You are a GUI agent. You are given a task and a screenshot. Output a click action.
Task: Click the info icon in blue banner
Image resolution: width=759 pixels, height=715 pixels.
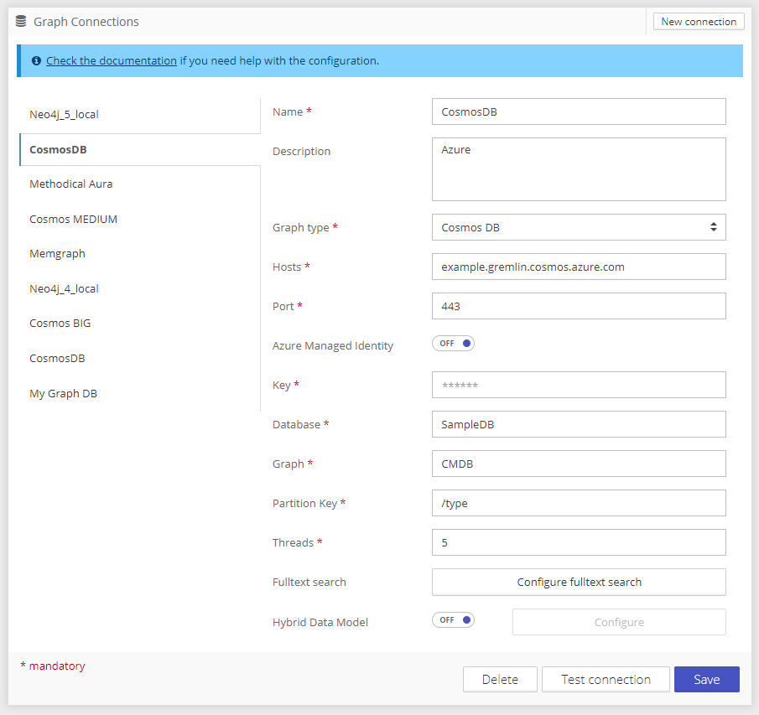coord(36,61)
